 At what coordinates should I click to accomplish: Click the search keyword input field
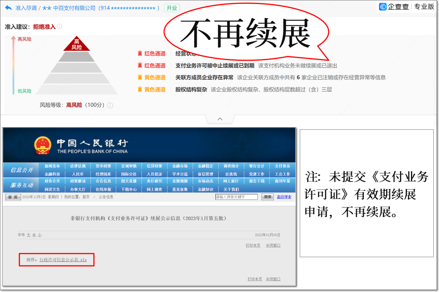[x=236, y=196]
